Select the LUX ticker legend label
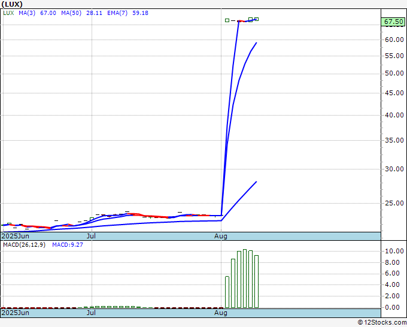This screenshot has height=327, width=407. click(x=8, y=13)
